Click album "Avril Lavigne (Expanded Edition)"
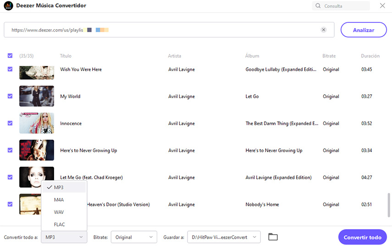The width and height of the screenshot is (392, 247). 278,177
